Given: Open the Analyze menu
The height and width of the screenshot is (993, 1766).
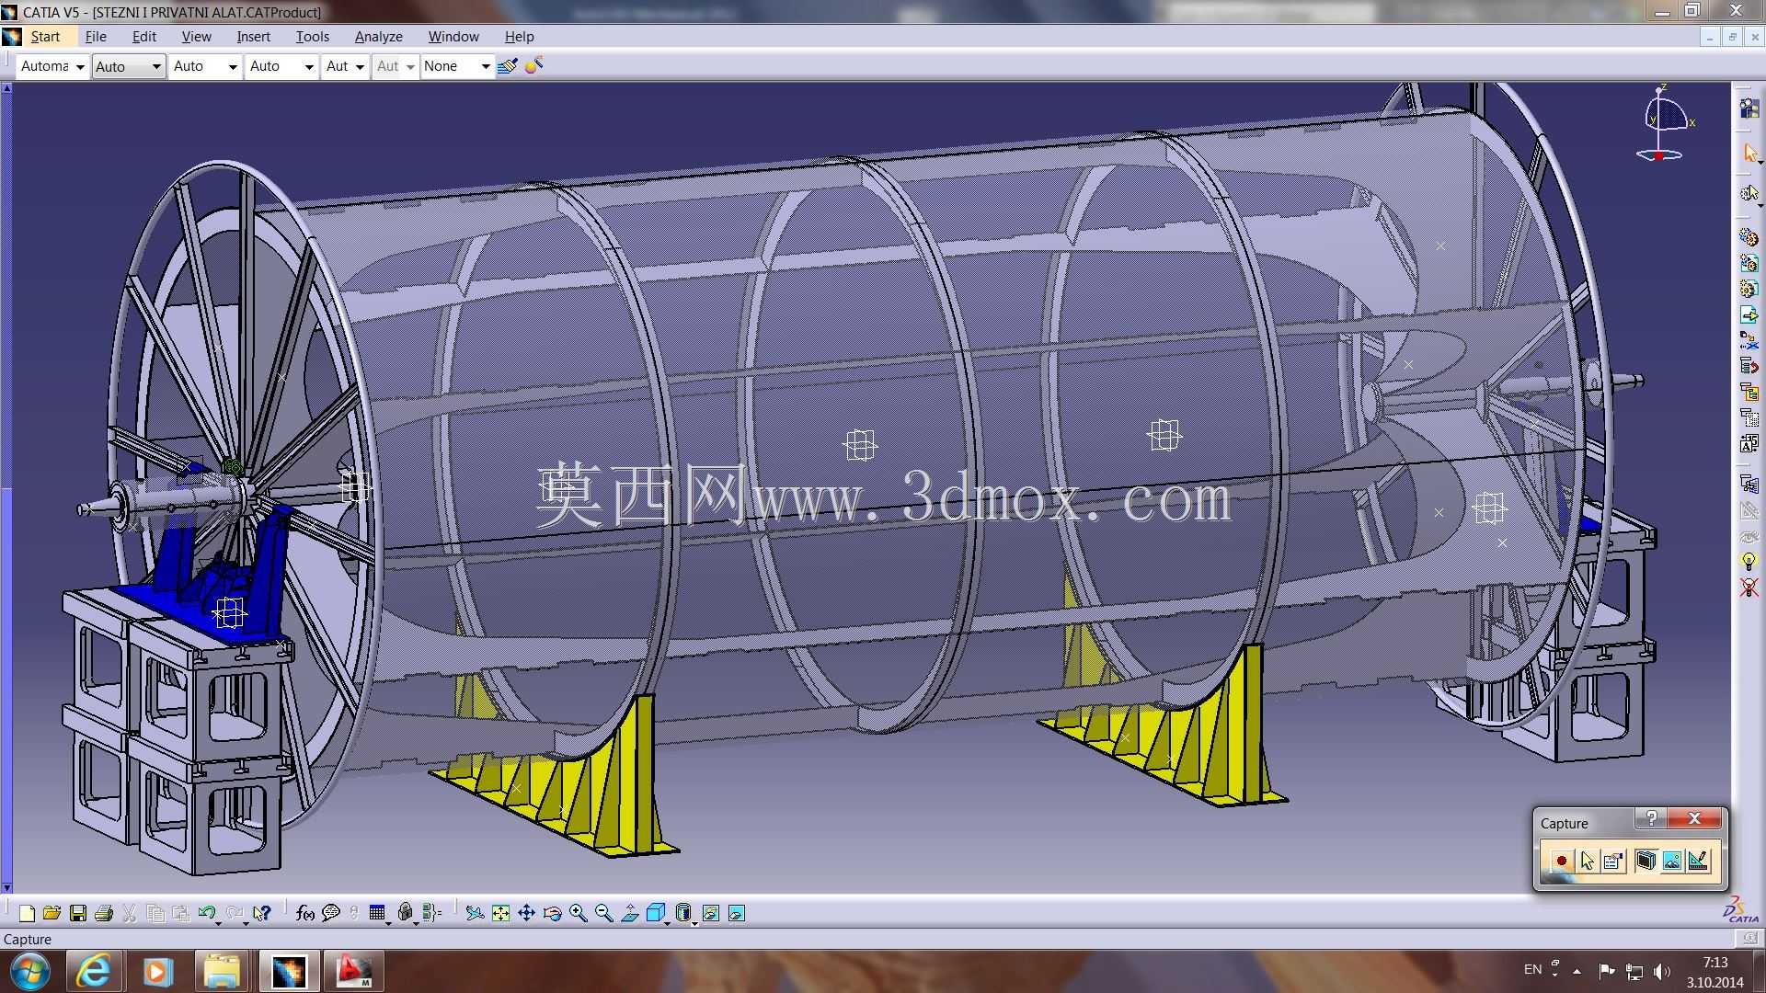Looking at the screenshot, I should pyautogui.click(x=379, y=37).
